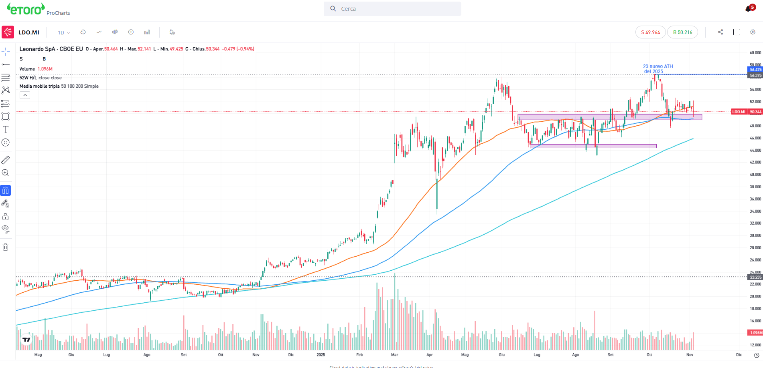Click the Cerca search field
Screen dimensions: 763x368
click(392, 9)
